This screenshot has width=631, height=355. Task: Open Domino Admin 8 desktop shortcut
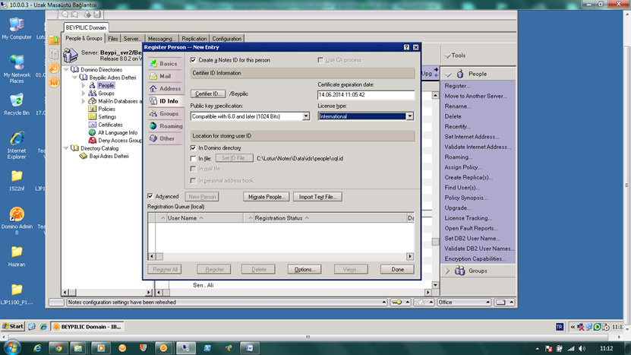(17, 220)
